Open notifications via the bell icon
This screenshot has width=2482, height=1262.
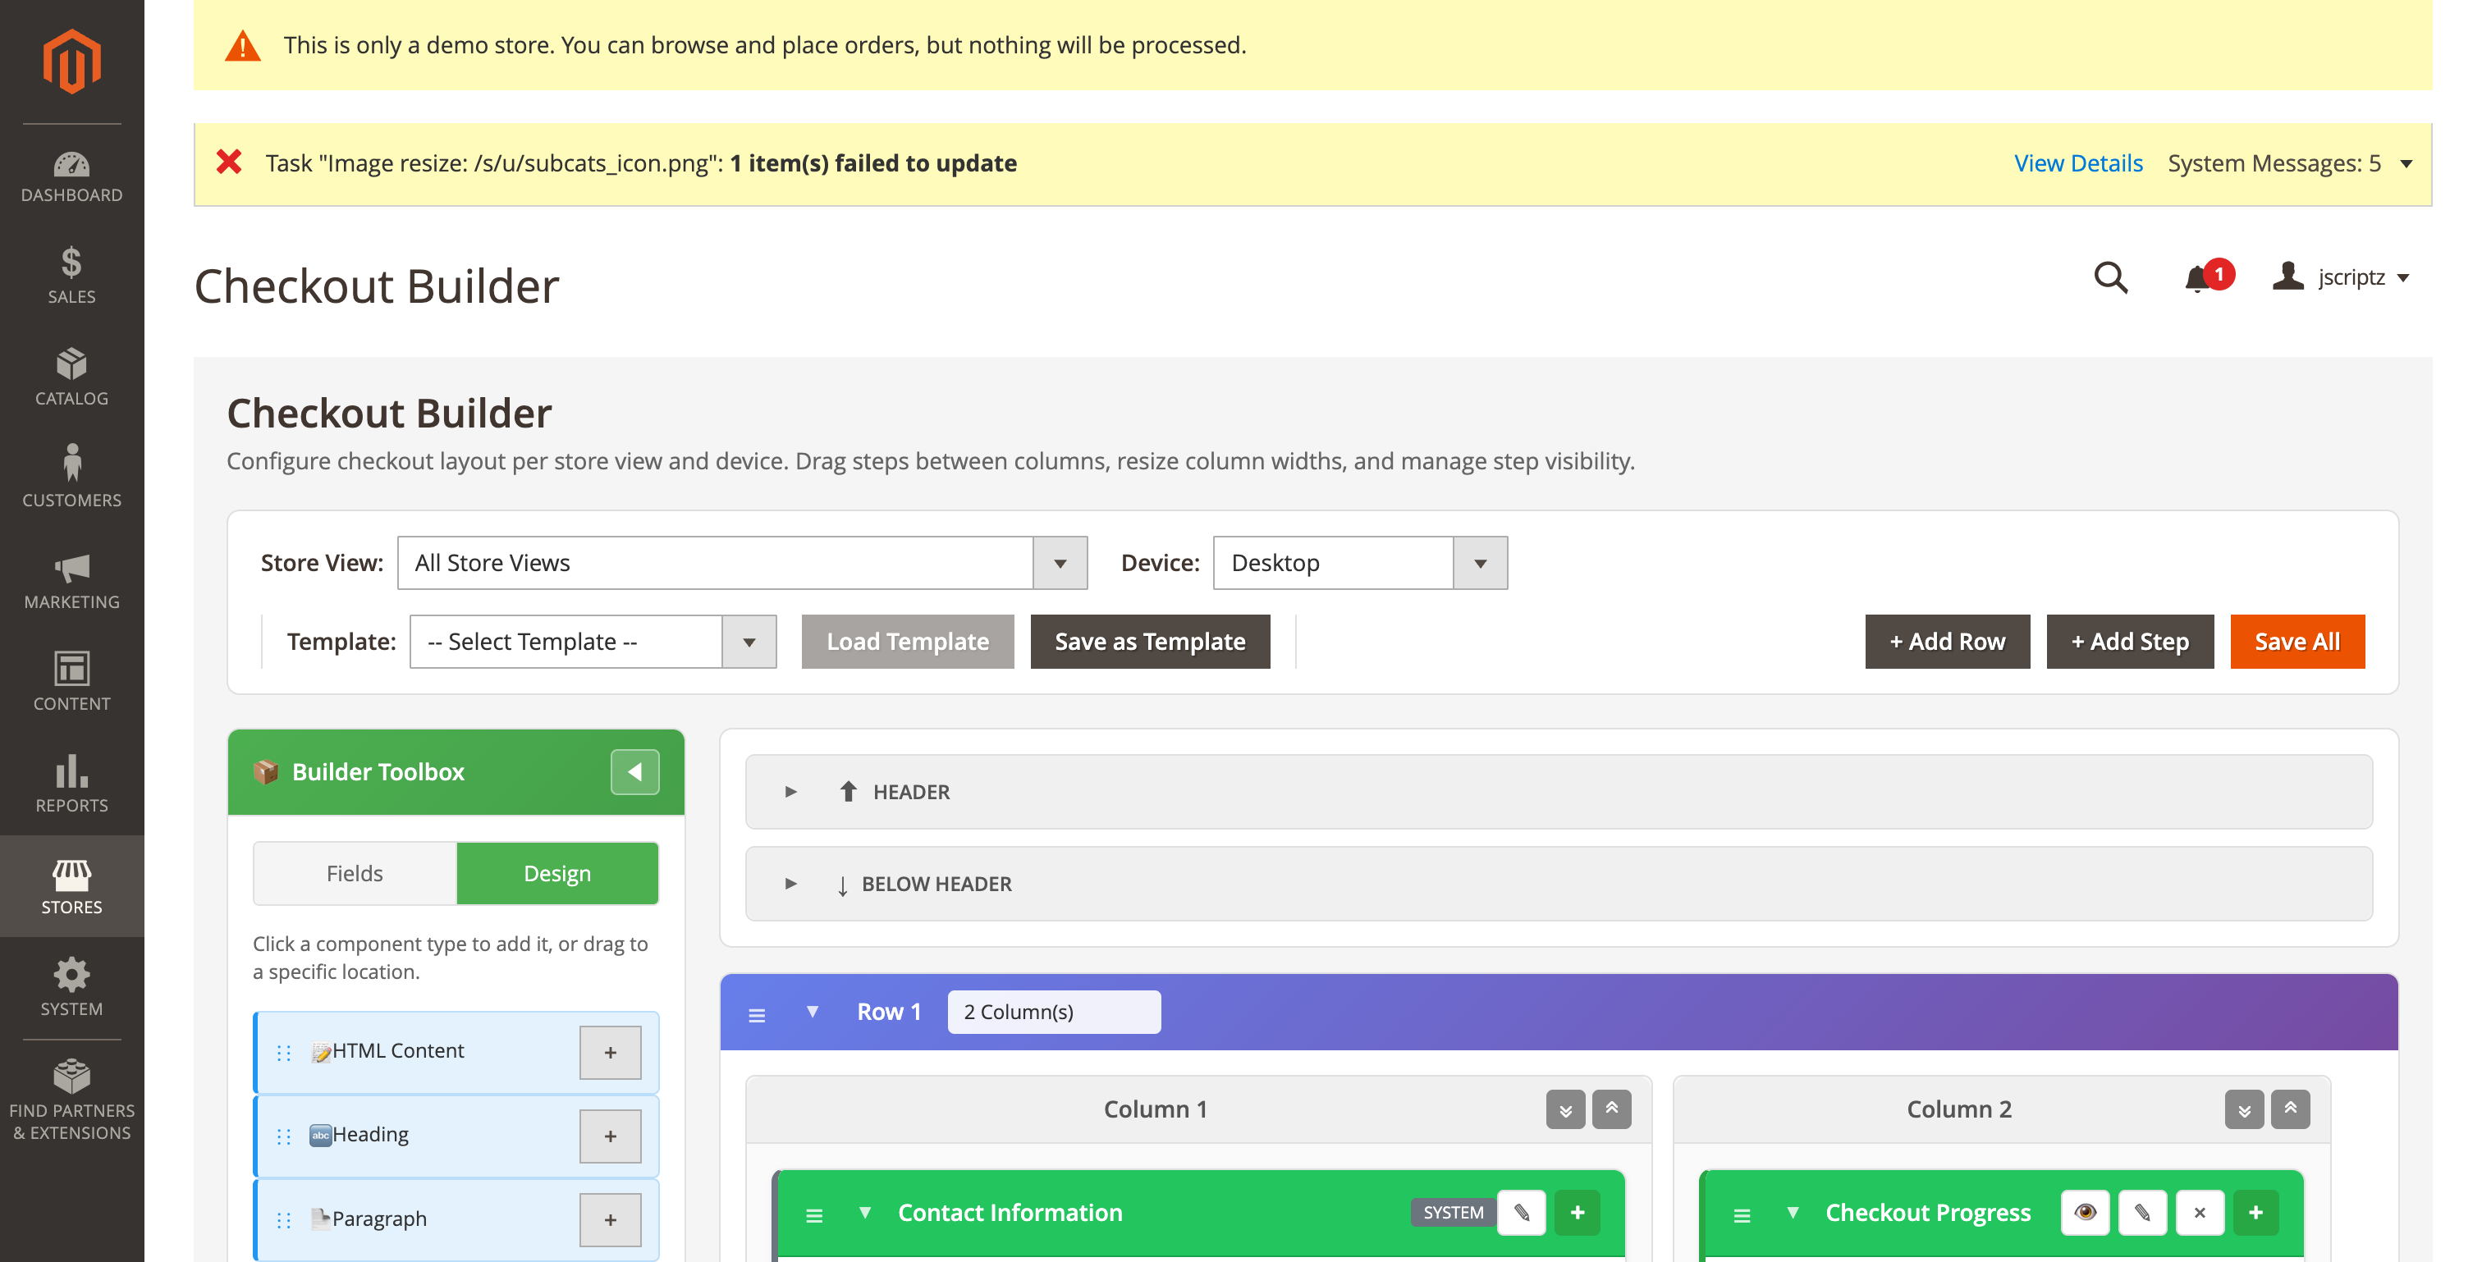coord(2197,278)
